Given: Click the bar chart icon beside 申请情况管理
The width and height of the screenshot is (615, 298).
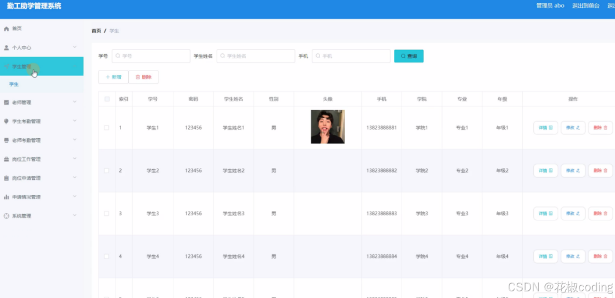Looking at the screenshot, I should click(6, 197).
